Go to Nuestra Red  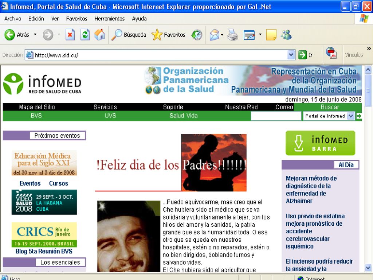(x=241, y=107)
